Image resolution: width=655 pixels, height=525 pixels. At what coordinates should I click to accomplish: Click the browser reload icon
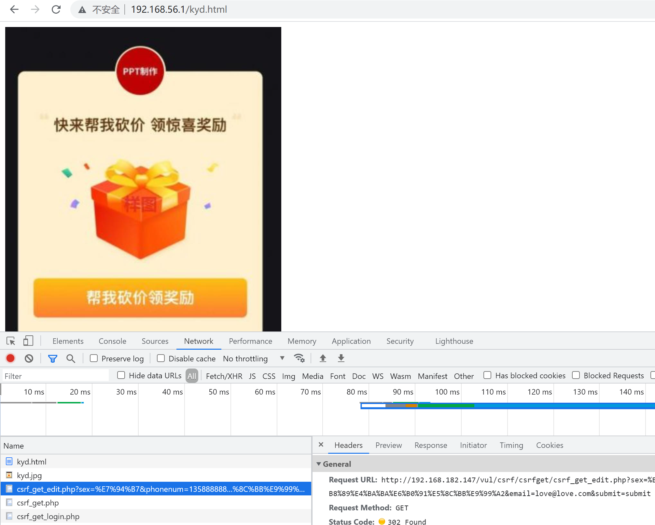[x=56, y=9]
